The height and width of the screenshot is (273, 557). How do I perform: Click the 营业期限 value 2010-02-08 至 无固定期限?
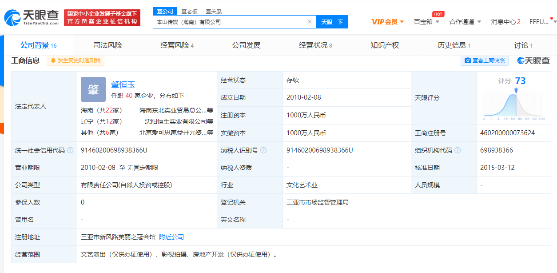(x=119, y=168)
